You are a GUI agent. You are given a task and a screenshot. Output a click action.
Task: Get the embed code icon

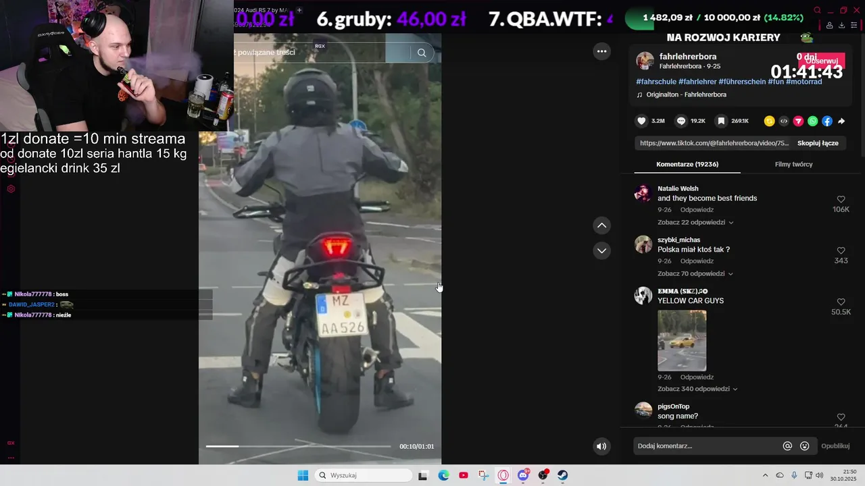(x=784, y=121)
